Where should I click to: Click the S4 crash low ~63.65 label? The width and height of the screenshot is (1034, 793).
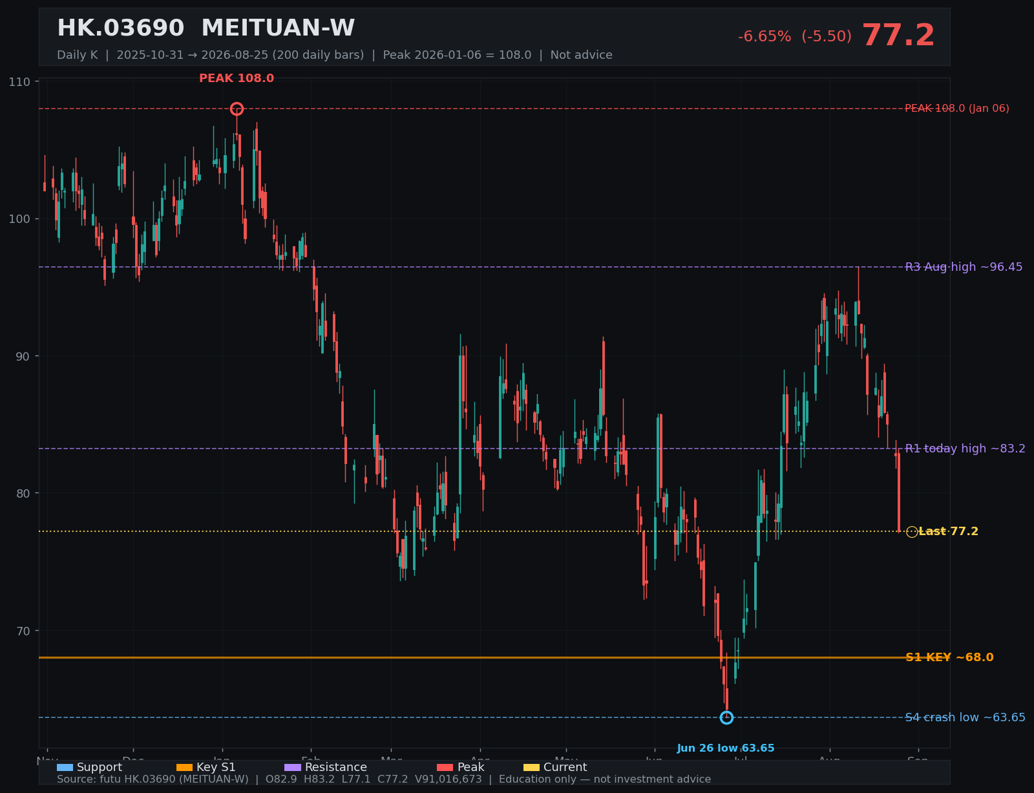(965, 717)
